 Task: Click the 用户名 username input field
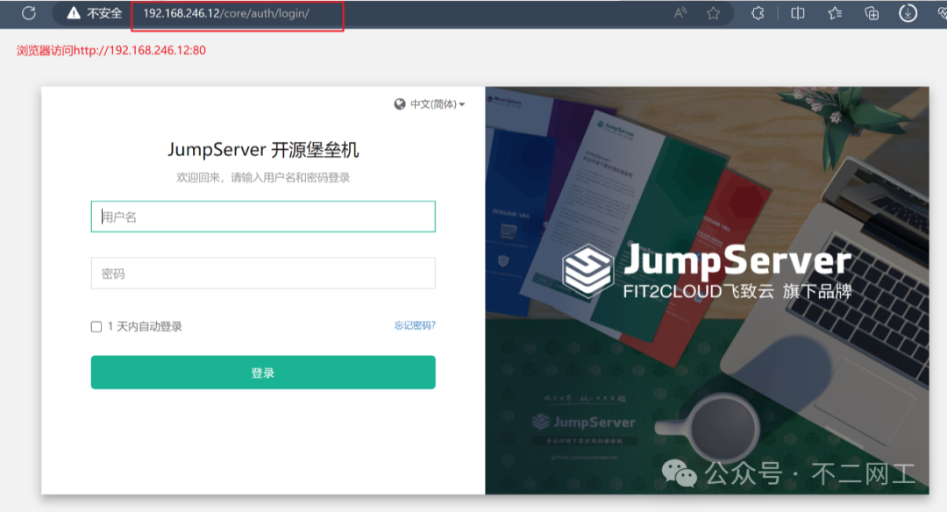263,217
